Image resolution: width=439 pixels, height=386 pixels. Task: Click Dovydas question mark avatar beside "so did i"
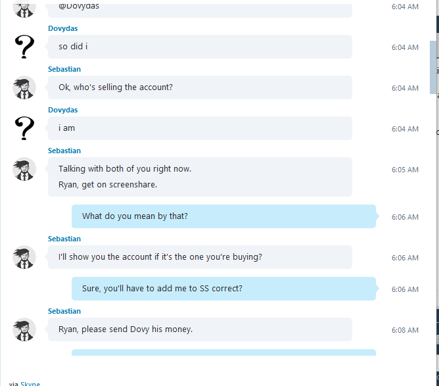24,47
